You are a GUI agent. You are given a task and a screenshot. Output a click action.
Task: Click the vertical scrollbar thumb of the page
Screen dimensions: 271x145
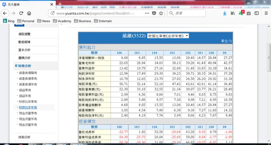click(x=269, y=58)
